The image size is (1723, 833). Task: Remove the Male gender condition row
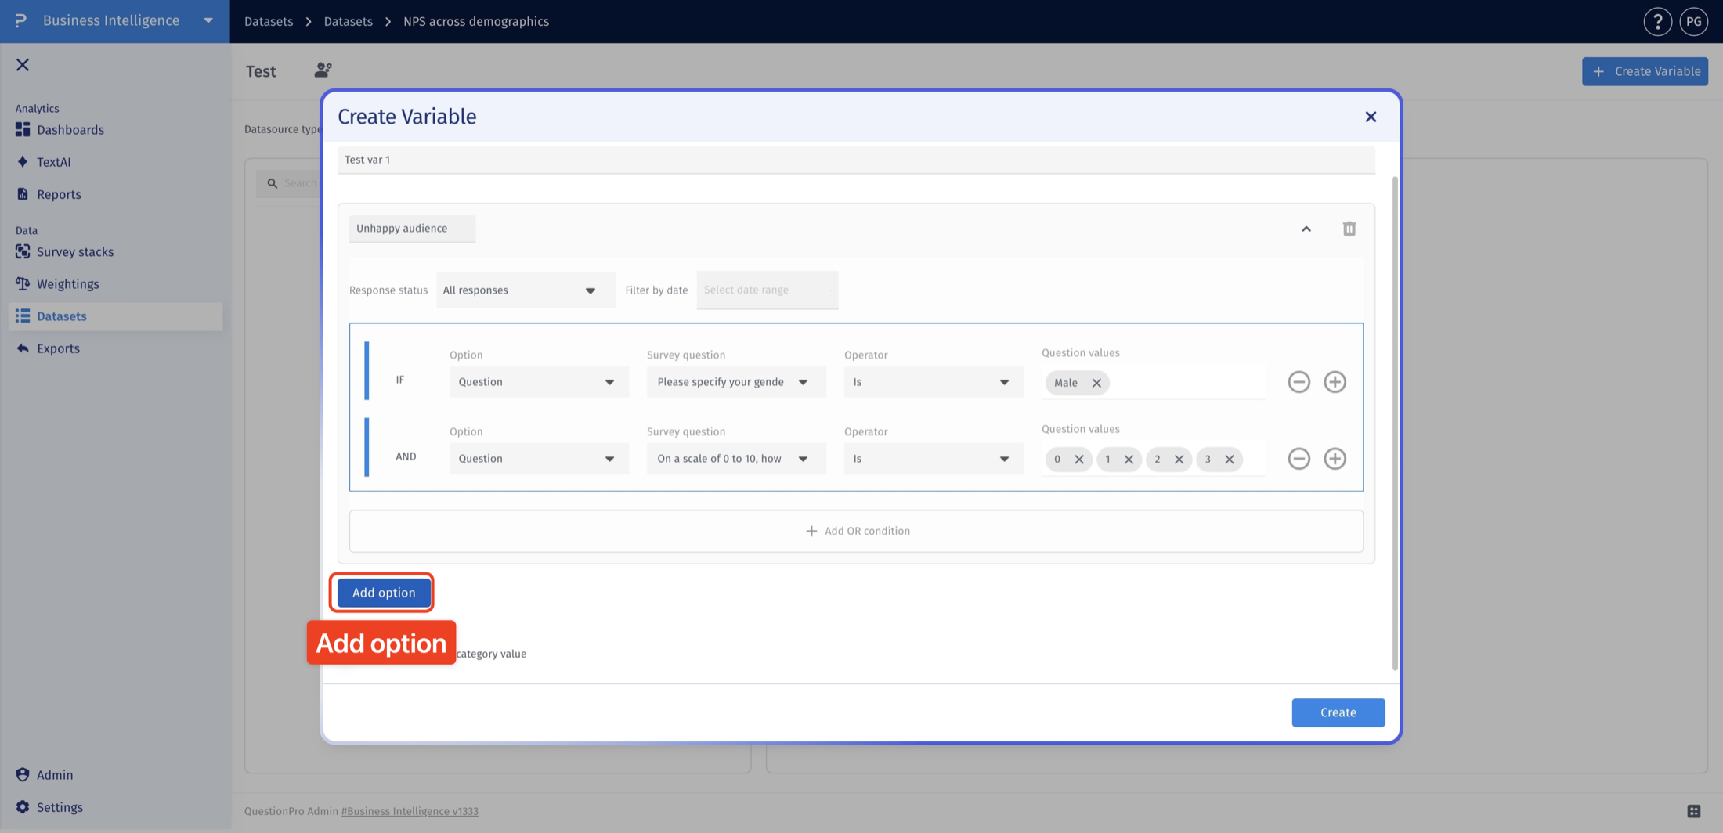pyautogui.click(x=1299, y=382)
